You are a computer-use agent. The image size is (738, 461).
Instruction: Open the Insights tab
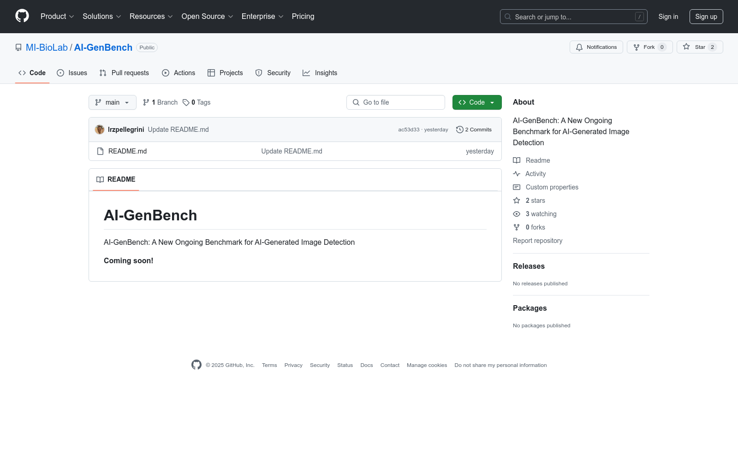[320, 73]
